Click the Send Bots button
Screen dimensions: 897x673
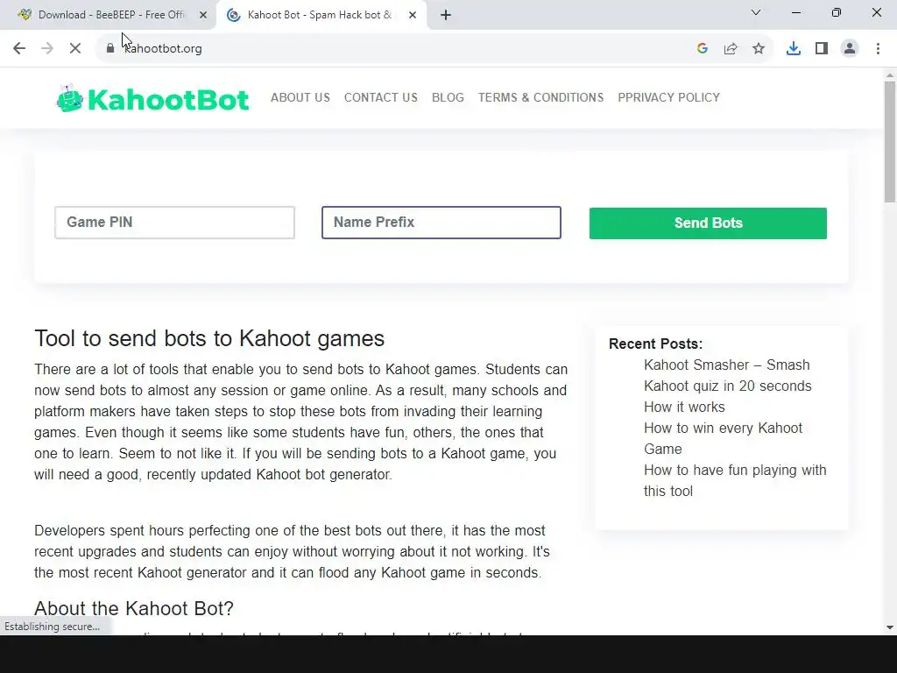coord(708,223)
